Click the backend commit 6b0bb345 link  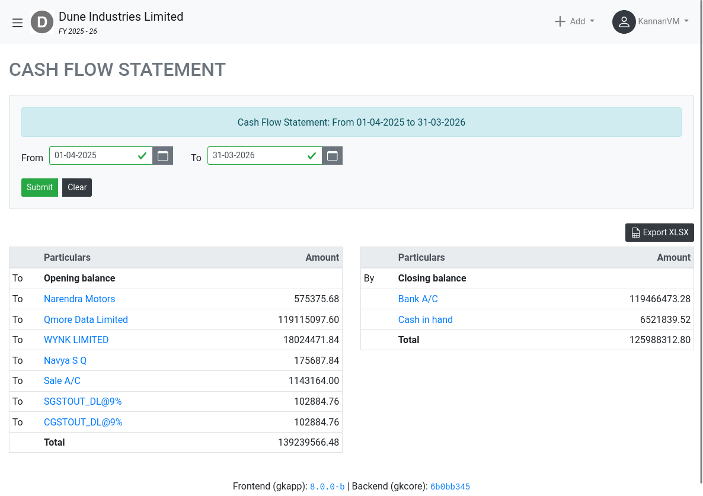450,487
